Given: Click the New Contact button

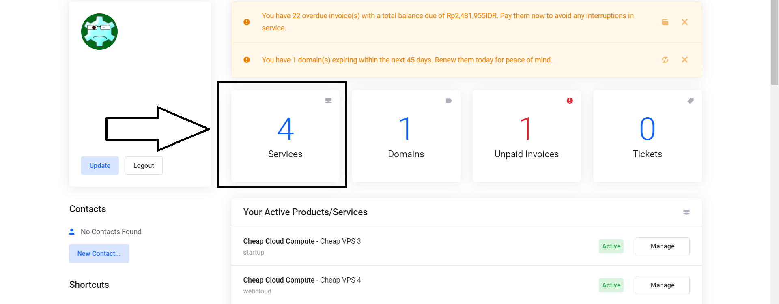Looking at the screenshot, I should pyautogui.click(x=99, y=253).
